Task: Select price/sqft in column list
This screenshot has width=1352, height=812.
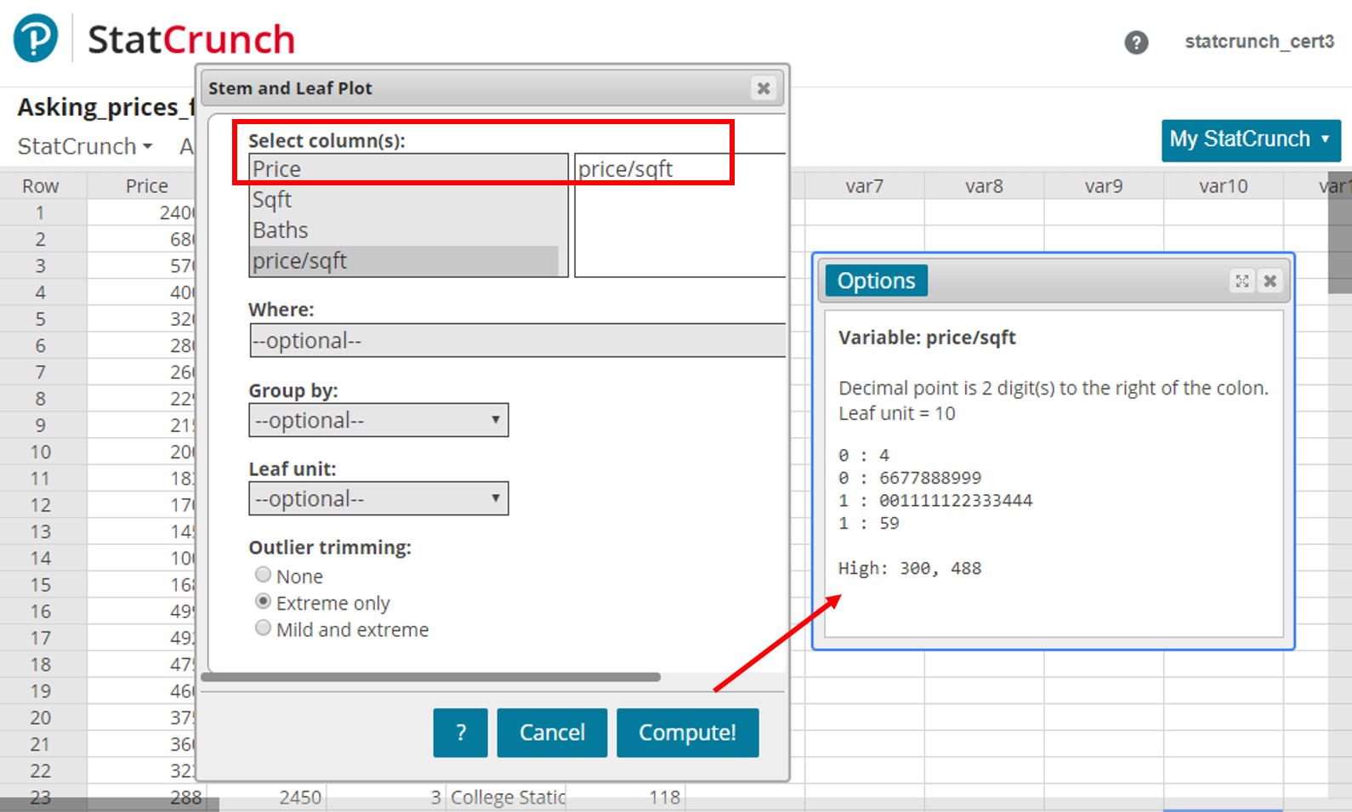Action: (405, 261)
